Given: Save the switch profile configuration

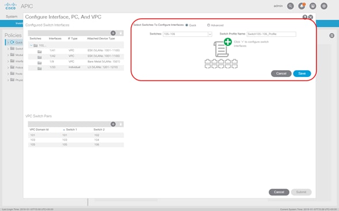Looking at the screenshot, I should coord(302,74).
